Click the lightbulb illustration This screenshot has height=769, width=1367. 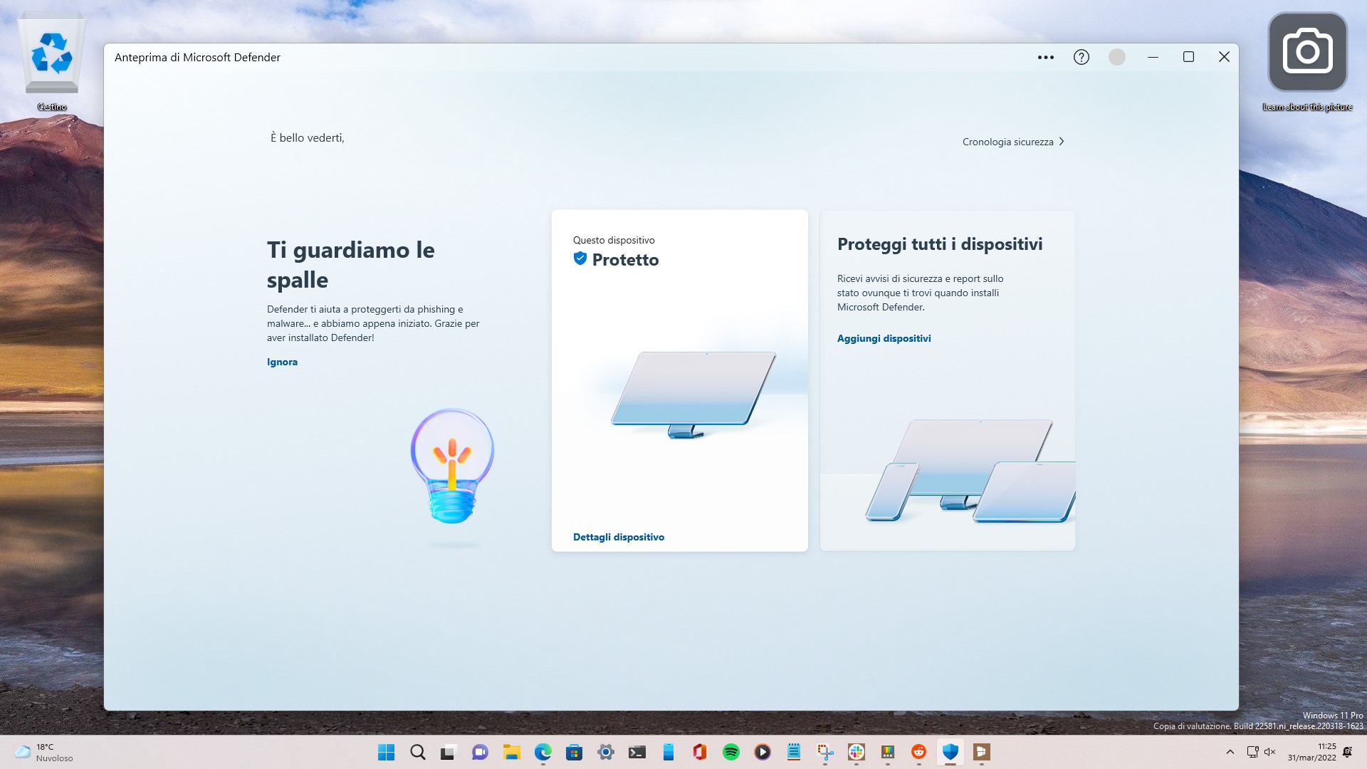pos(452,466)
